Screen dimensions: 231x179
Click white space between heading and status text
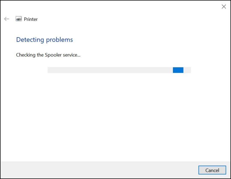[45, 48]
